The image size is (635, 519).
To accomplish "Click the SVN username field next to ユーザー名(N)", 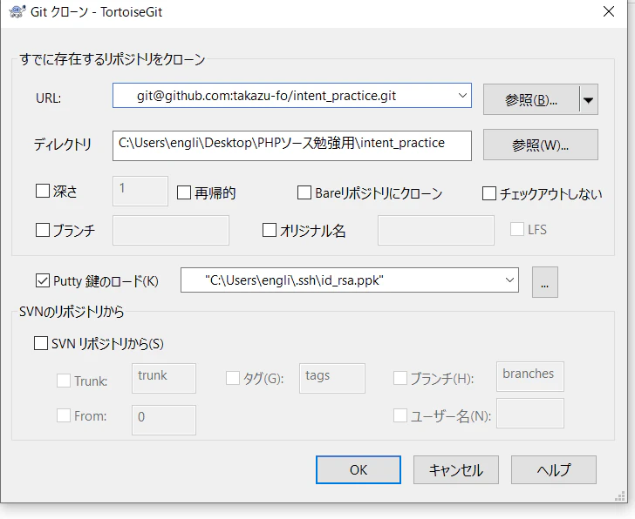I will click(x=530, y=413).
